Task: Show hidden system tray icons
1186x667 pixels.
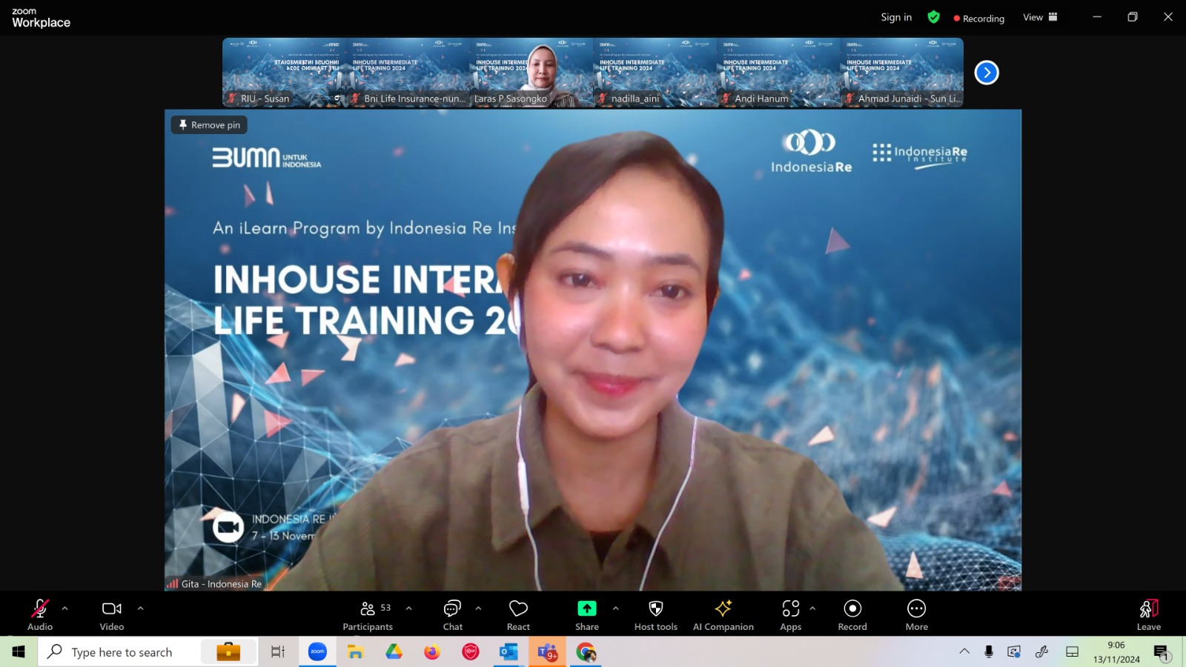Action: pyautogui.click(x=964, y=651)
